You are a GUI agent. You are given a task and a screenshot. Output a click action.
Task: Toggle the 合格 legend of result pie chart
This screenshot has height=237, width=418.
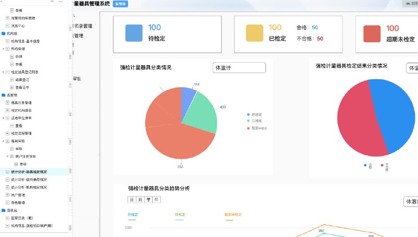click(x=368, y=166)
